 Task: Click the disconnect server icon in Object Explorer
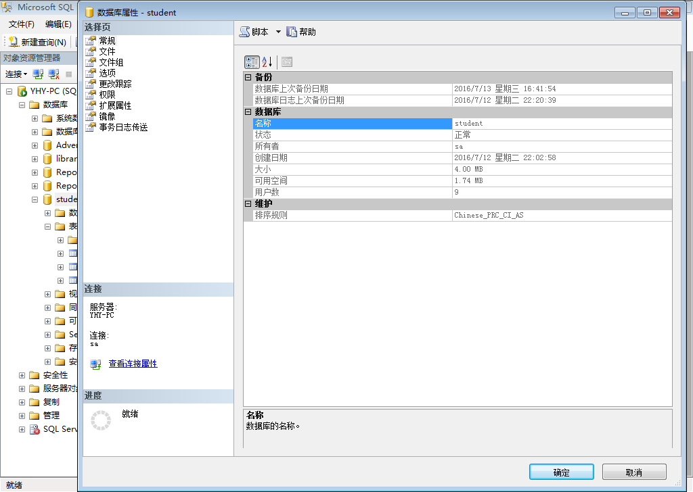pyautogui.click(x=53, y=74)
